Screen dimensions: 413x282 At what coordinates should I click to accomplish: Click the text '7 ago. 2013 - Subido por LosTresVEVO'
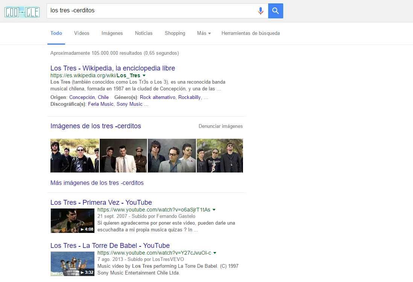pyautogui.click(x=141, y=259)
